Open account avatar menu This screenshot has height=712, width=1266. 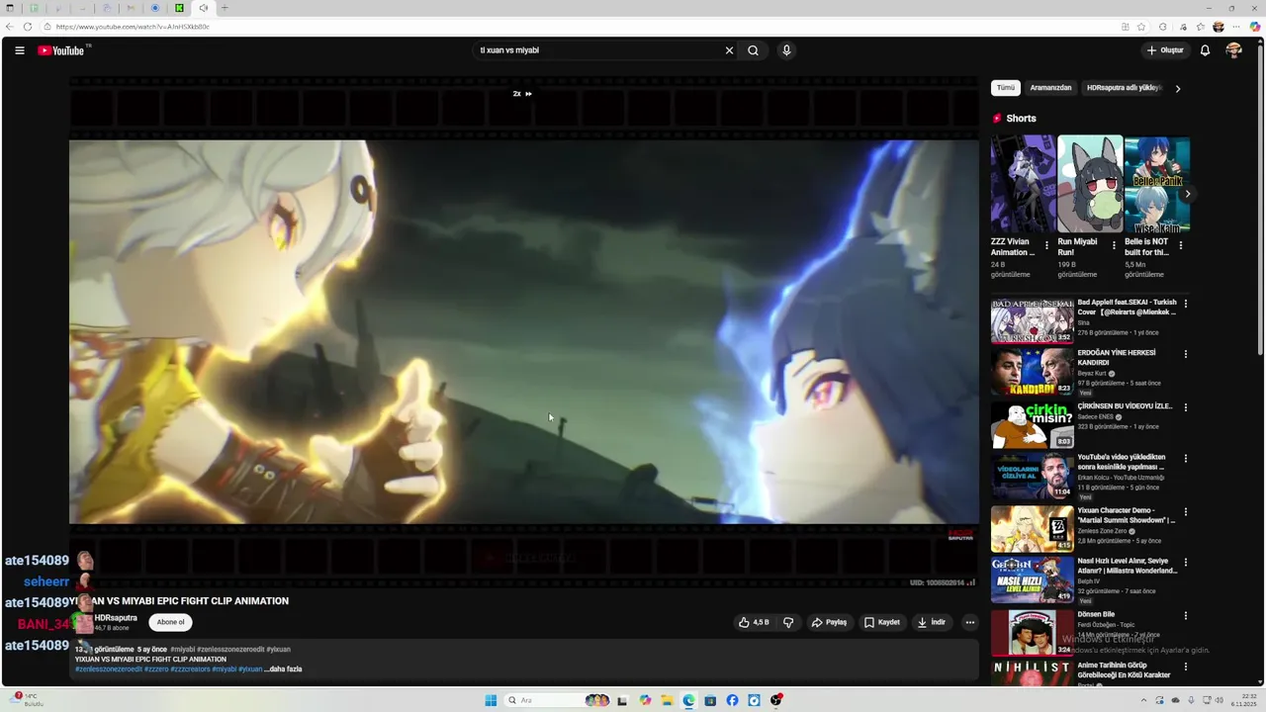(x=1233, y=50)
